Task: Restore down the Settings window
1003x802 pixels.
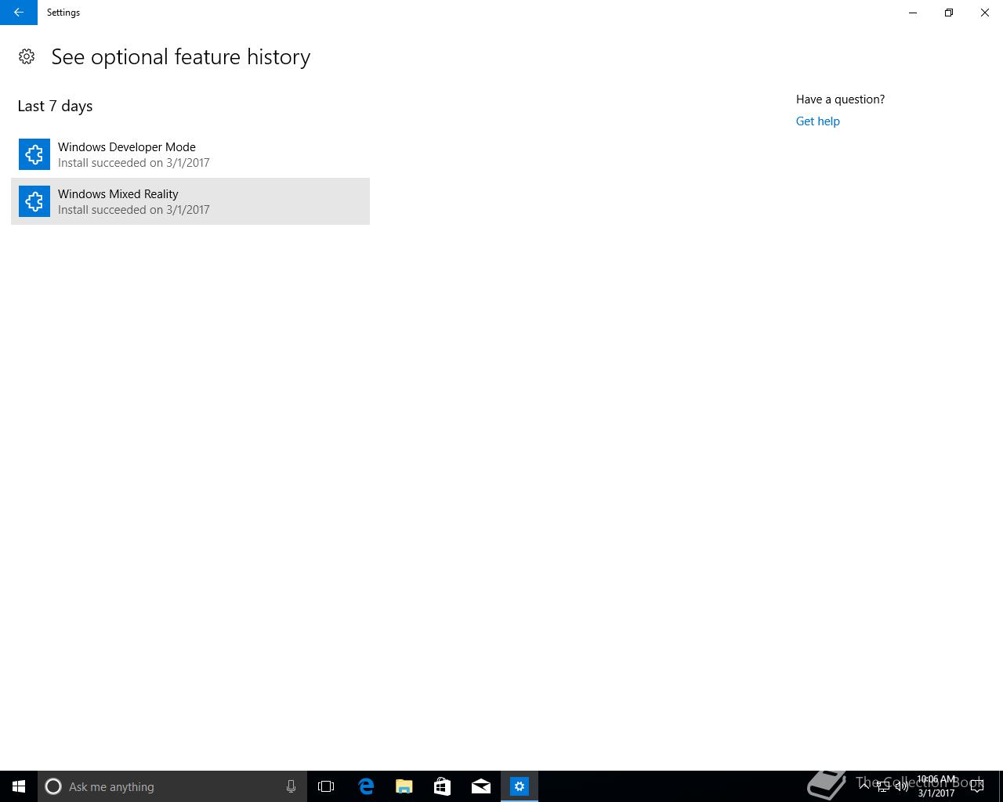Action: 949,13
